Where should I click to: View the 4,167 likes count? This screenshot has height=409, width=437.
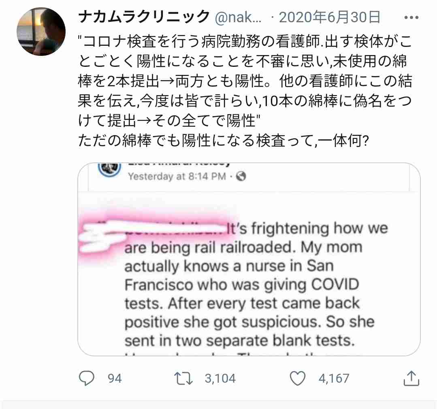click(334, 379)
